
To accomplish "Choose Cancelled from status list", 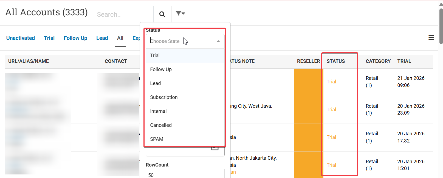I will point(161,125).
